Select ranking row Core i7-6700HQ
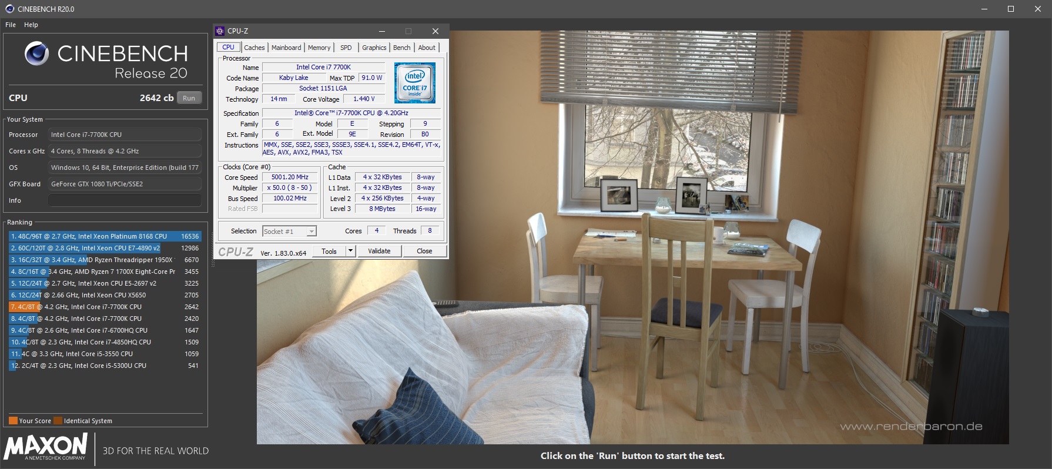Viewport: 1052px width, 469px height. tap(105, 330)
